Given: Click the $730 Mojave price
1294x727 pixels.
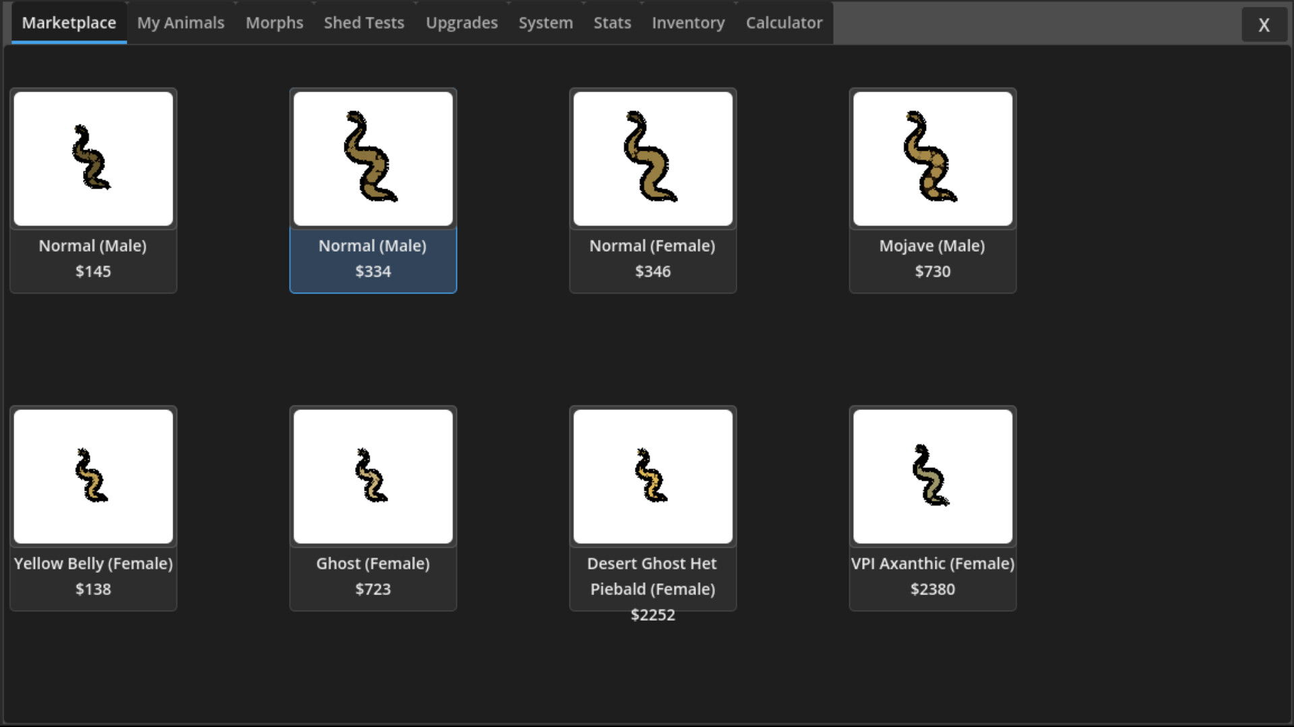Looking at the screenshot, I should [x=933, y=271].
